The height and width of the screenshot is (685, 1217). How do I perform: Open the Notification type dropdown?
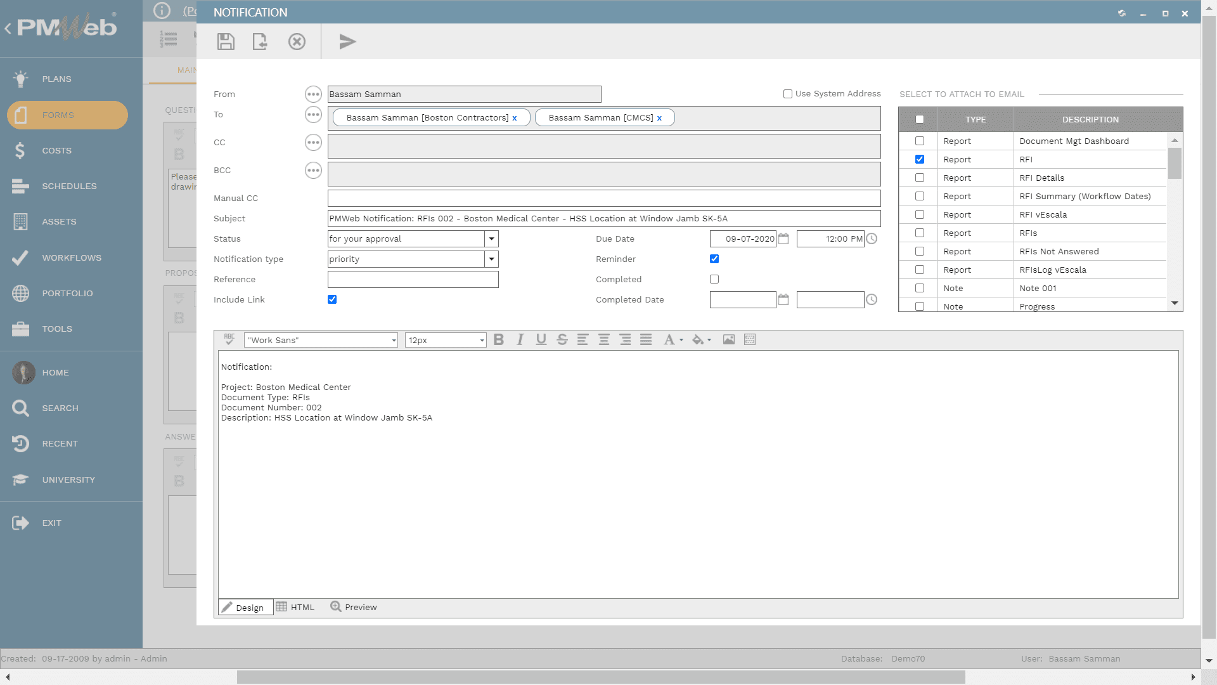[491, 259]
